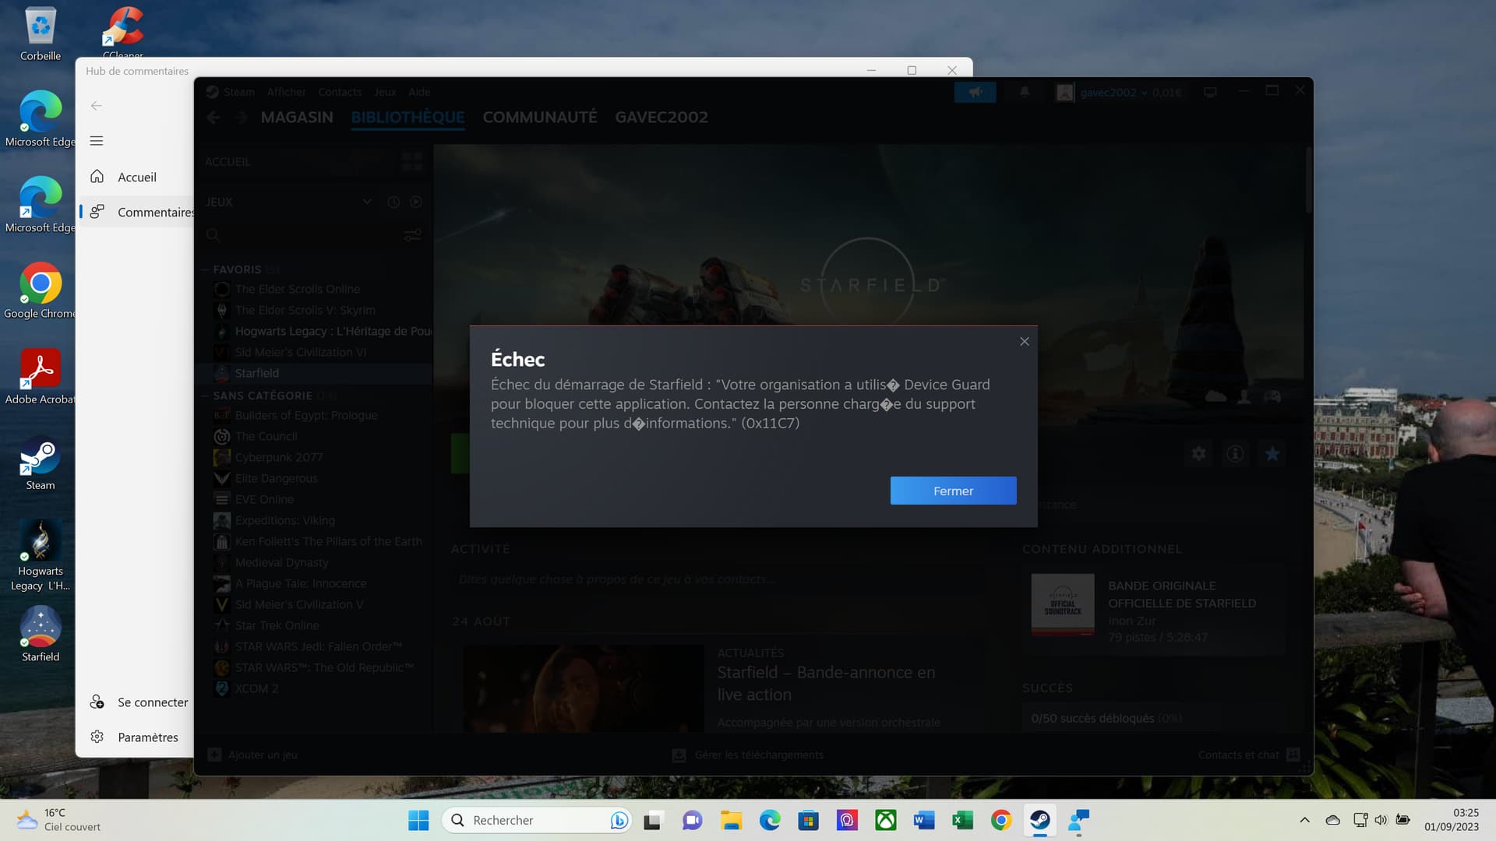Select The Elder Scrolls Online
This screenshot has height=841, width=1496.
pyautogui.click(x=298, y=289)
